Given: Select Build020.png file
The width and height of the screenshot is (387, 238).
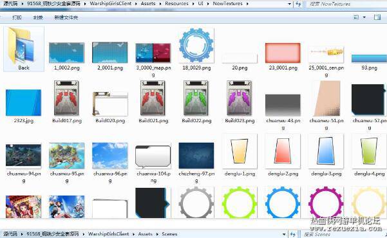Looking at the screenshot, I should [x=110, y=107].
